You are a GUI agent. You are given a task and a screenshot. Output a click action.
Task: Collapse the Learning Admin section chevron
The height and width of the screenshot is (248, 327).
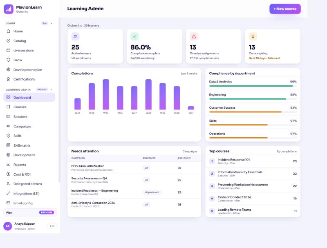tap(52, 89)
